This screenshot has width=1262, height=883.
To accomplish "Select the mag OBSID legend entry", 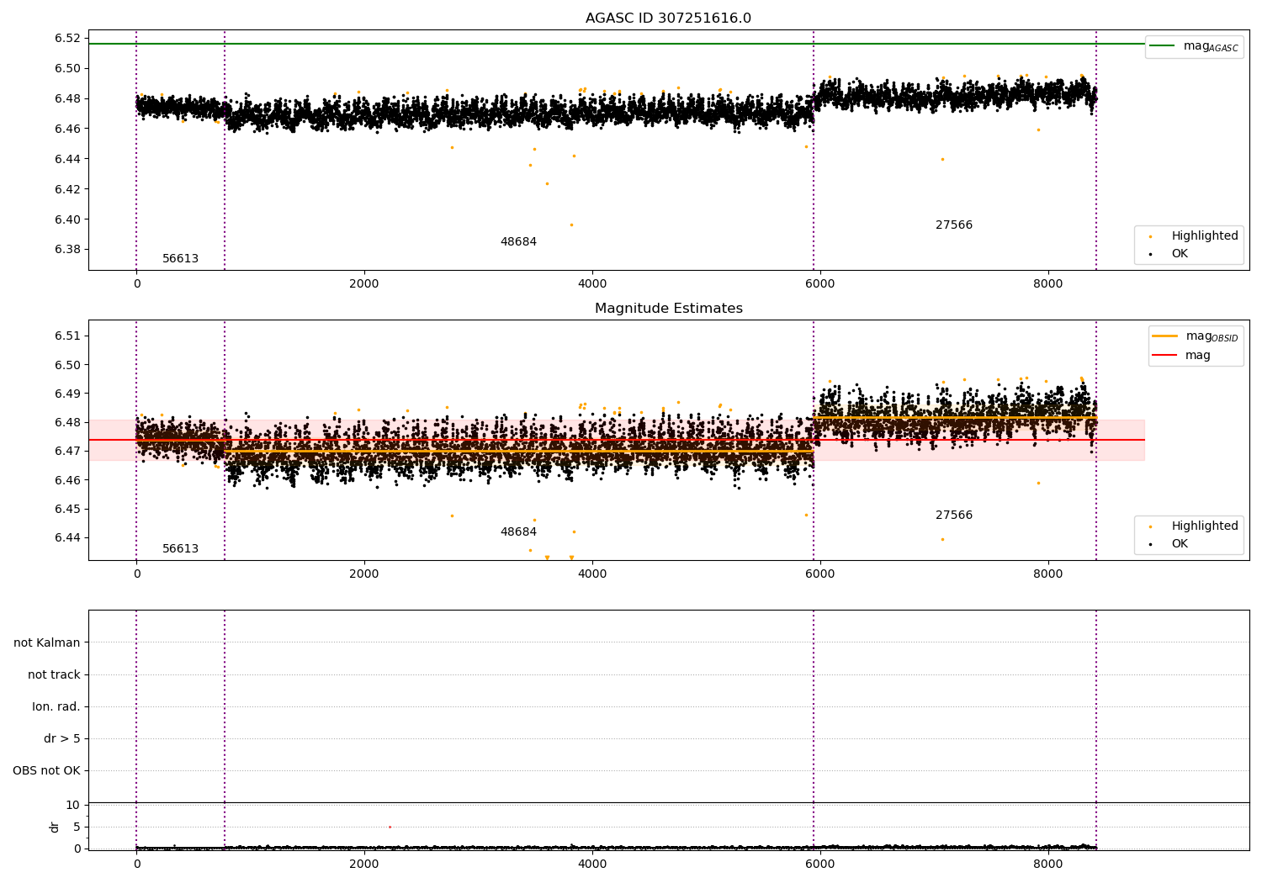I will click(x=1194, y=336).
